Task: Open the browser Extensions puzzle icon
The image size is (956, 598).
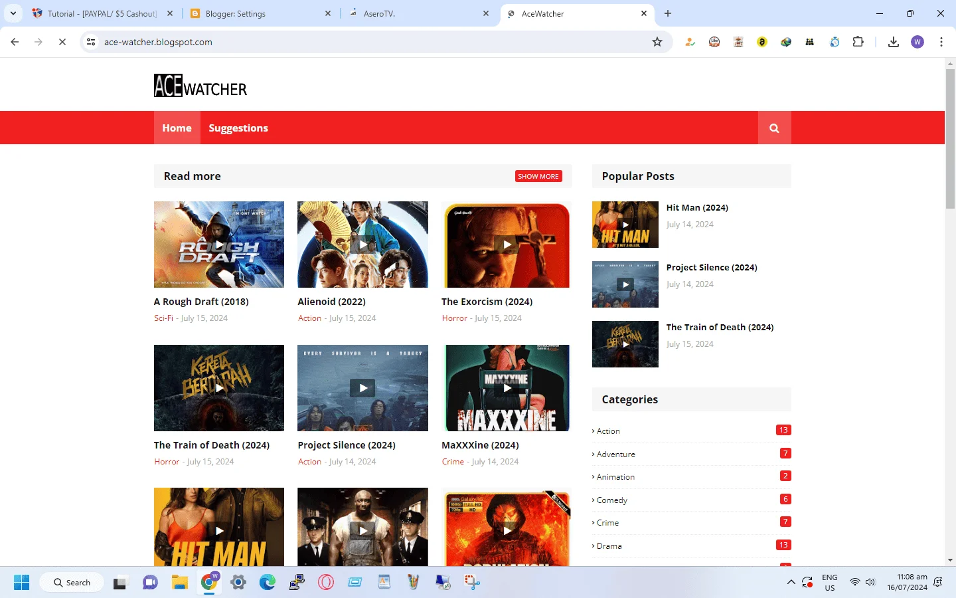Action: [858, 42]
